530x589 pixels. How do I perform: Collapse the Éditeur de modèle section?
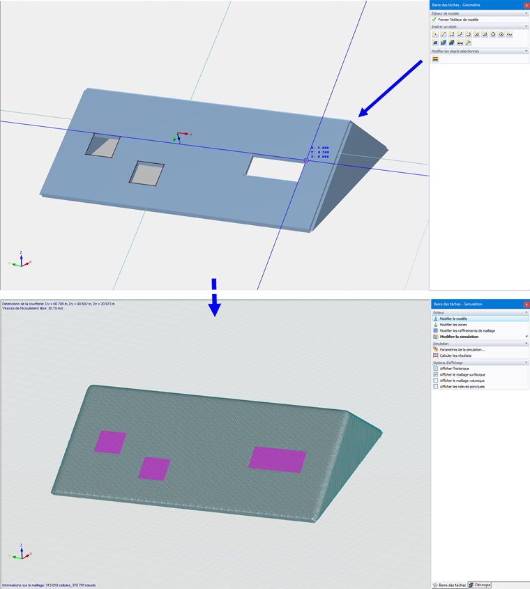[x=527, y=13]
